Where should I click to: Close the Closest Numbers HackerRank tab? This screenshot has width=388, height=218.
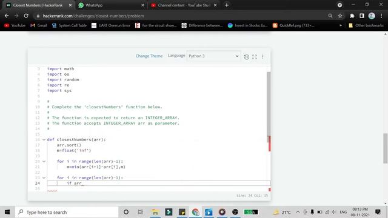pos(70,5)
